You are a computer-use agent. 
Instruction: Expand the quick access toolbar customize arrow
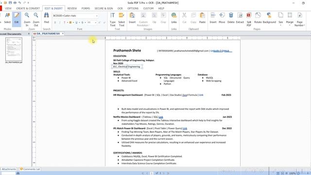(28, 3)
